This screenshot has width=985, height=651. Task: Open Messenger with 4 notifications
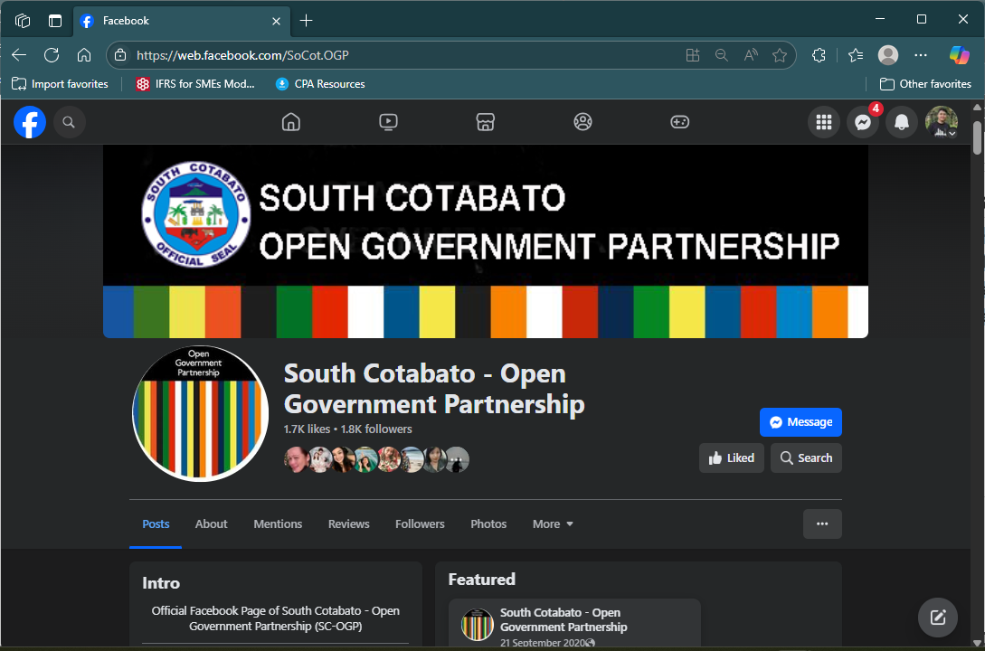point(863,122)
